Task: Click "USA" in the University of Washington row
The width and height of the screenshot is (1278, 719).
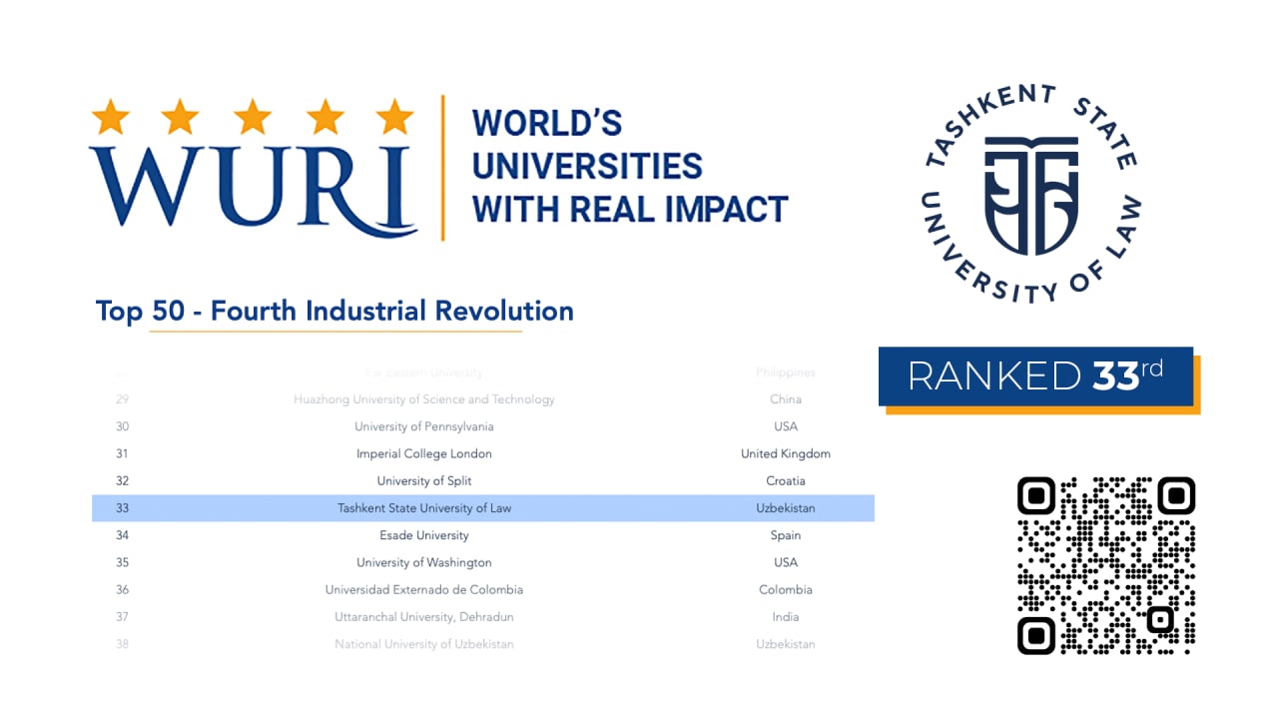Action: [x=786, y=562]
